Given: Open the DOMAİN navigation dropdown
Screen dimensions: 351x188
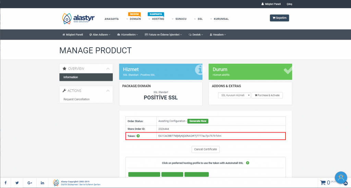Looking at the screenshot, I should [x=134, y=19].
